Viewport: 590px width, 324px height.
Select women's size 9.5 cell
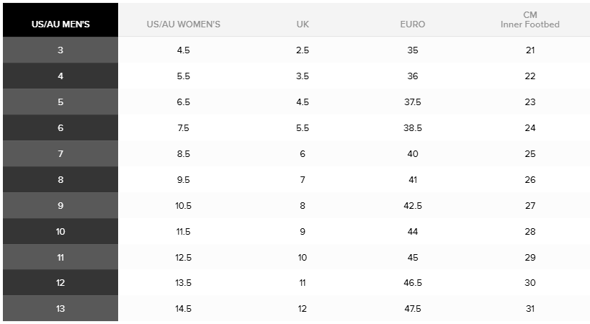(x=183, y=180)
